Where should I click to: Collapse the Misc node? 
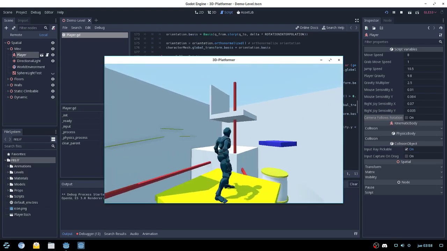click(8, 49)
